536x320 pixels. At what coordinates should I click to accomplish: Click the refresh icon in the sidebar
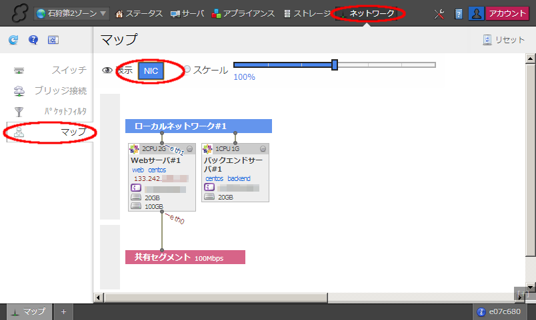[x=13, y=41]
